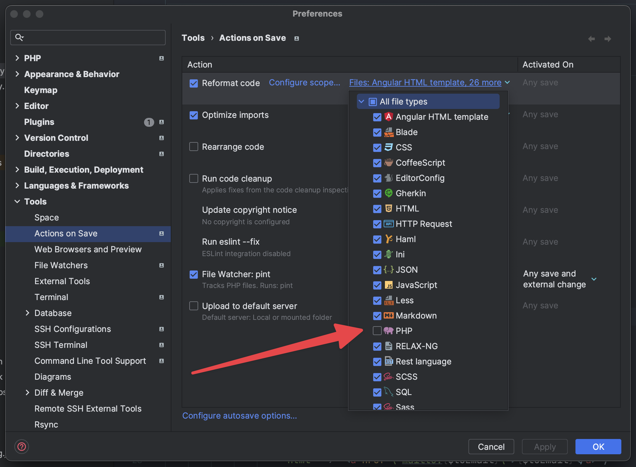Click the back navigation arrow icon
Viewport: 636px width, 467px height.
point(591,39)
